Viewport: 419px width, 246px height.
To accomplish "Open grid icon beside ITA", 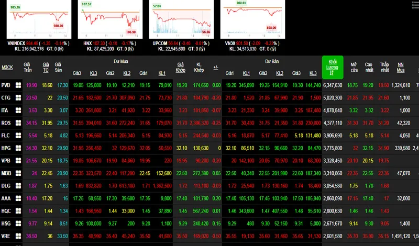I will (18, 110).
